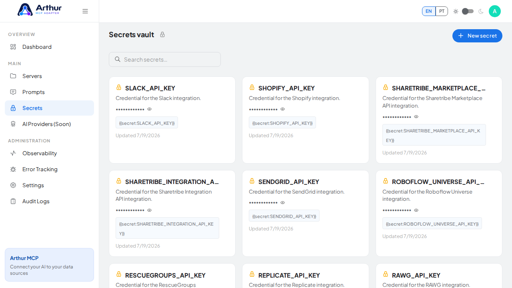The image size is (512, 288).
Task: Click the lock icon on RESCUEGROUPS_API_KEY card
Action: (119, 274)
